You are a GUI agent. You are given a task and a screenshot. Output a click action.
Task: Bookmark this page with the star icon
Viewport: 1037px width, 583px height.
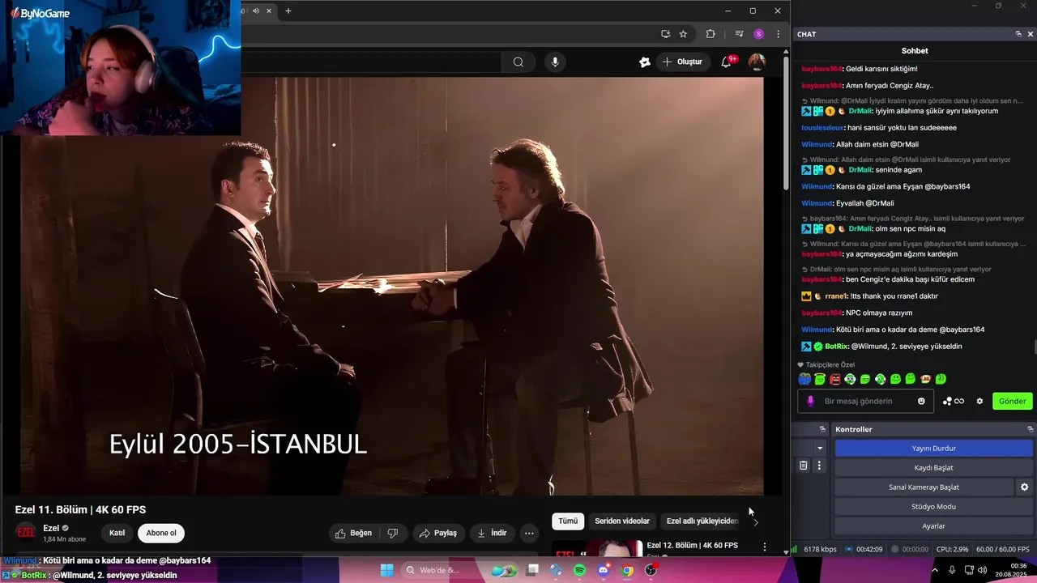pyautogui.click(x=683, y=34)
